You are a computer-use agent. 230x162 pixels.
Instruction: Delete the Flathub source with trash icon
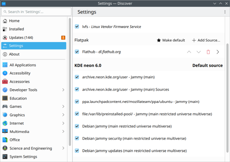(x=208, y=52)
